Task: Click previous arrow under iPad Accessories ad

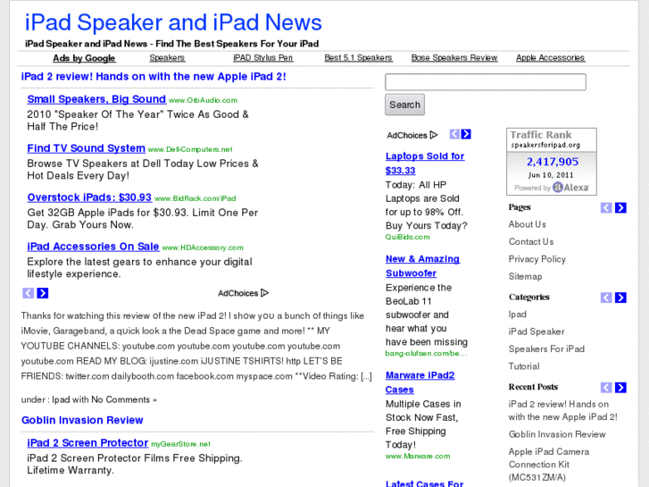Action: point(29,293)
